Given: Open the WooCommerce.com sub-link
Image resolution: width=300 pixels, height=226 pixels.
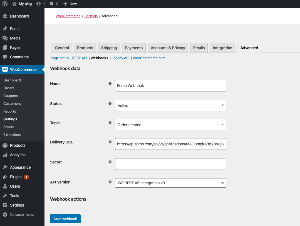Looking at the screenshot, I should pyautogui.click(x=149, y=58).
